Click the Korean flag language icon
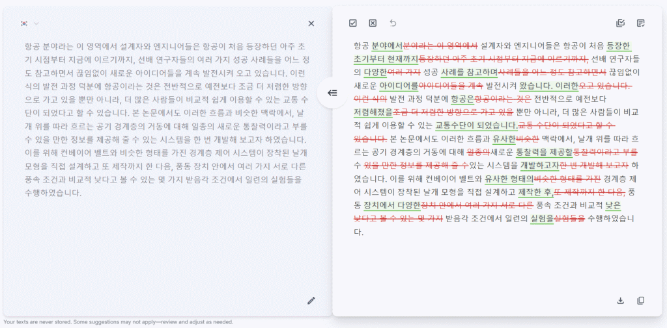 pos(25,23)
